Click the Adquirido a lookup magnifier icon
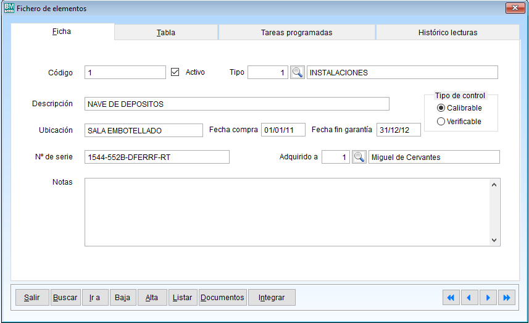The image size is (529, 323). pyautogui.click(x=359, y=157)
